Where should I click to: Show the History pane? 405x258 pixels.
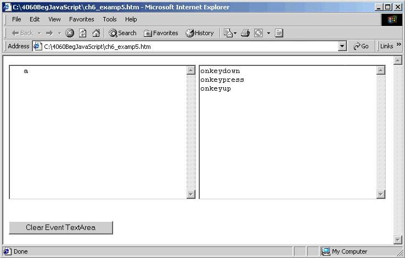coord(200,33)
